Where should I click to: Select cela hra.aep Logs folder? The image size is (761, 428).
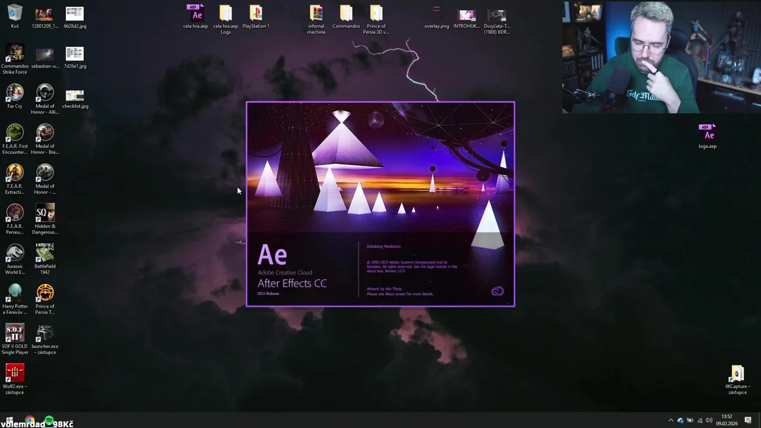pyautogui.click(x=225, y=19)
